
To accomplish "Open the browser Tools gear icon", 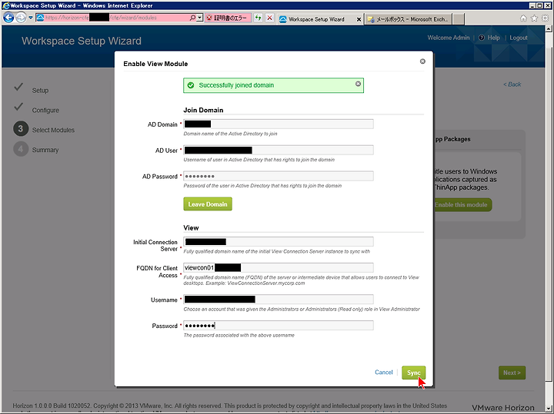I will point(546,18).
